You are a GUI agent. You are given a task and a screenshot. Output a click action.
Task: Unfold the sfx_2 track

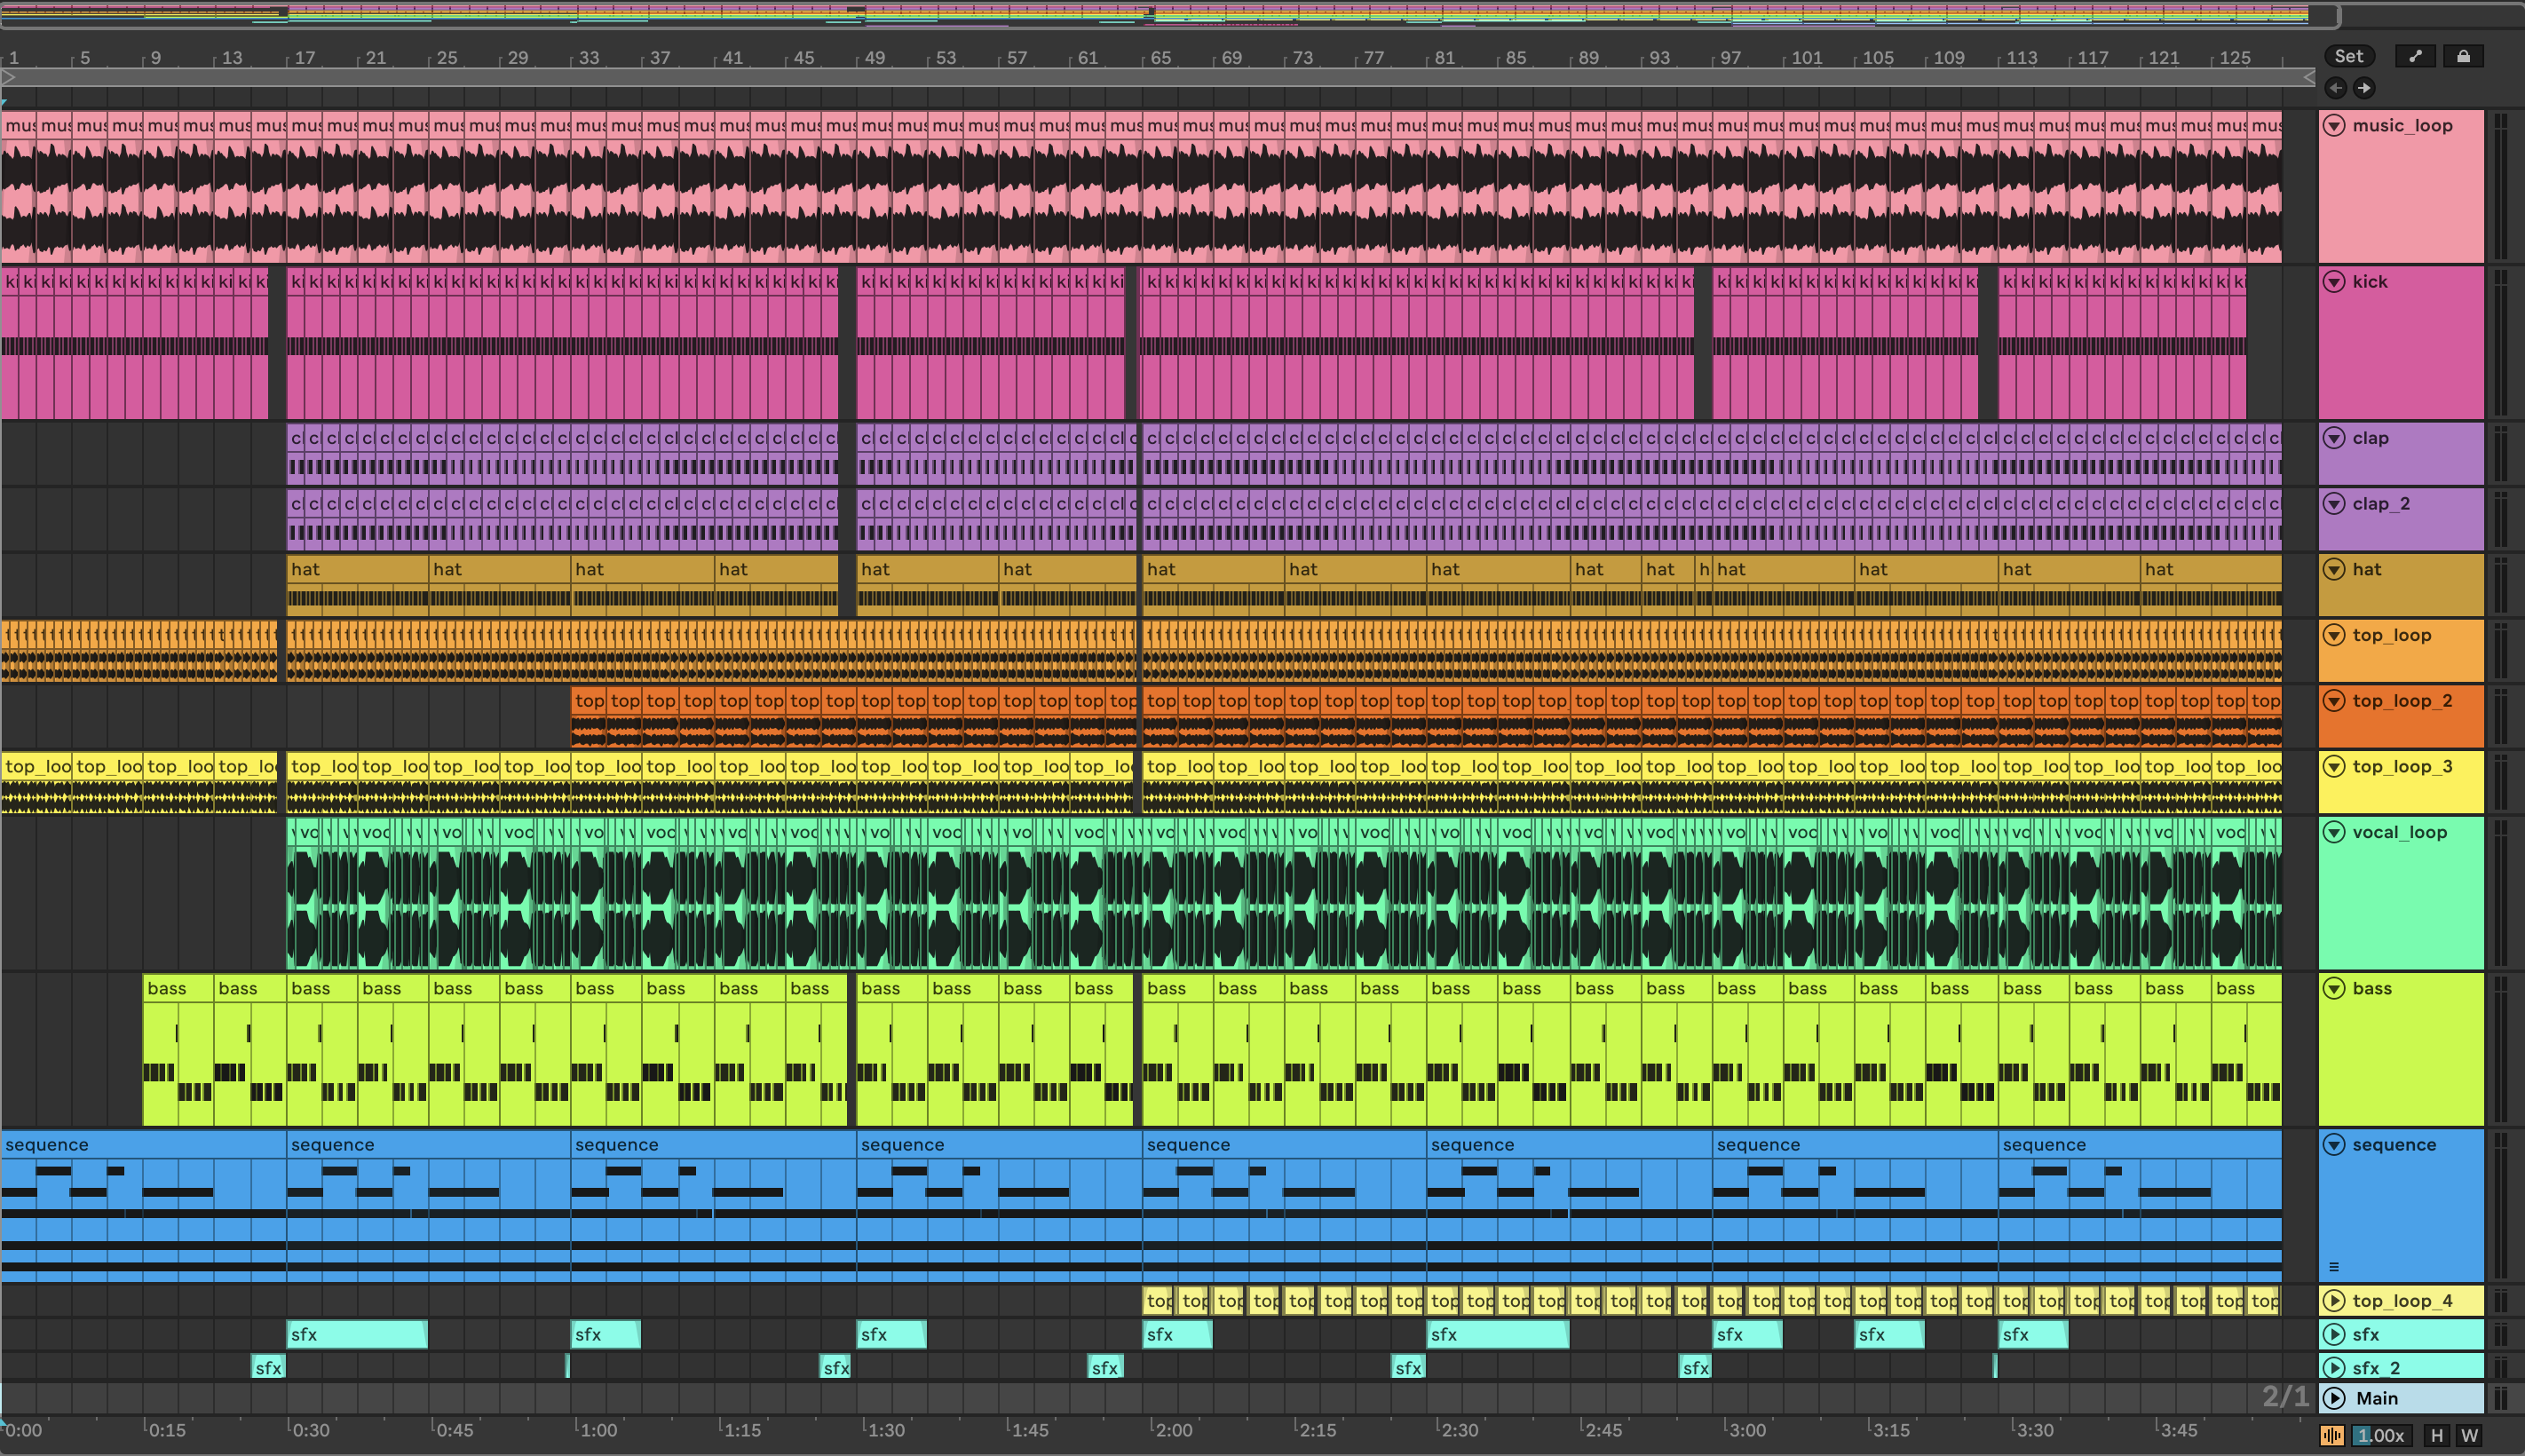point(2334,1368)
